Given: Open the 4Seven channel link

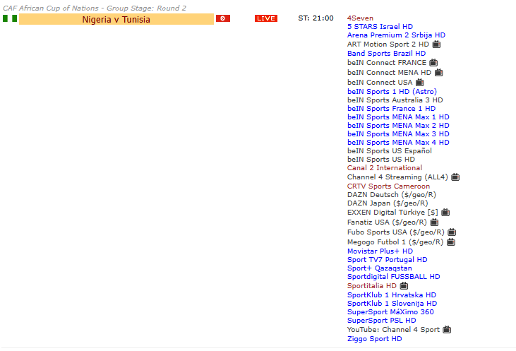Looking at the screenshot, I should point(360,18).
